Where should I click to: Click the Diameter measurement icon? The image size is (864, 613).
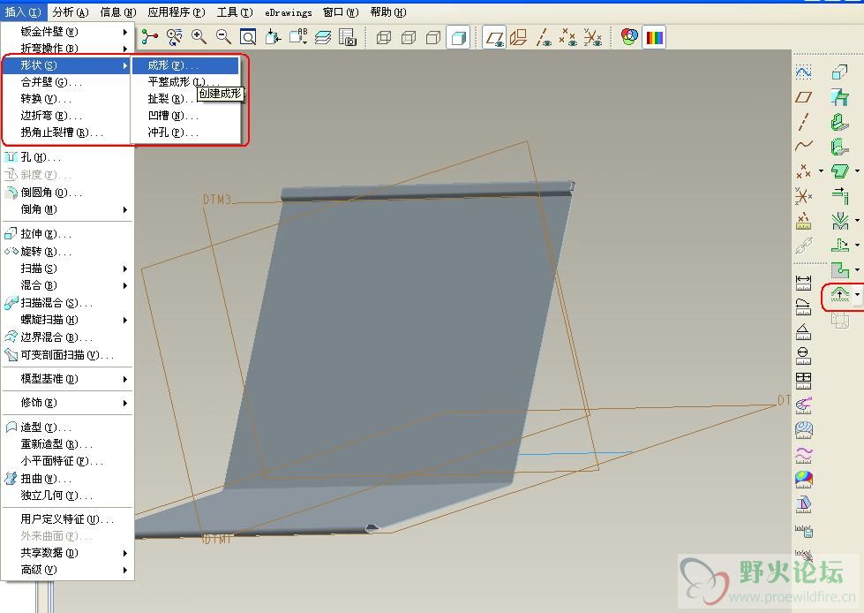click(803, 356)
